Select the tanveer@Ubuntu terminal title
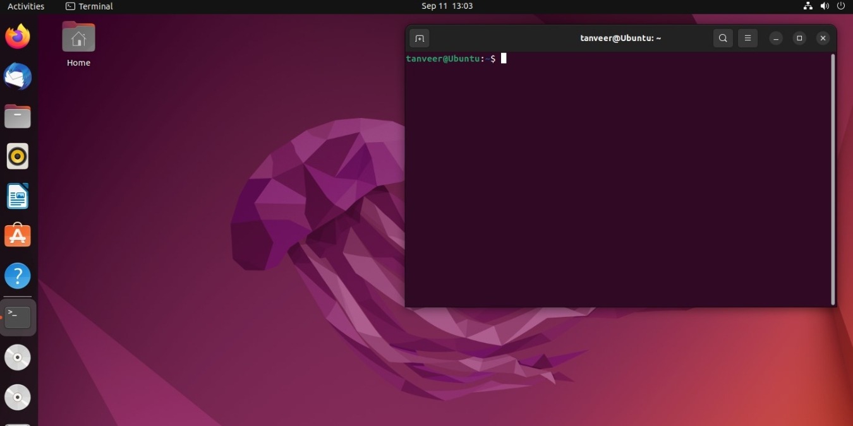 (x=620, y=38)
